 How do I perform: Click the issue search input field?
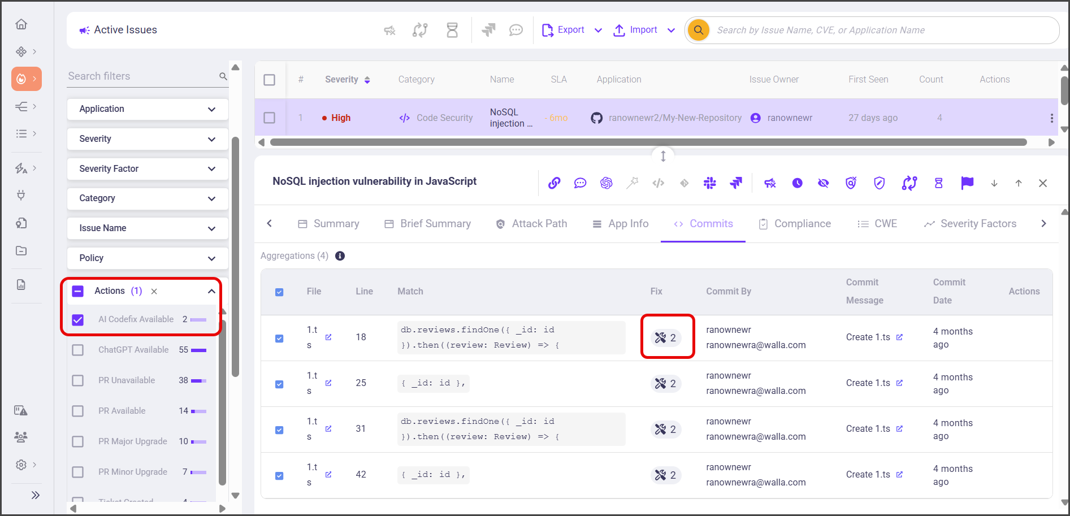coord(882,31)
